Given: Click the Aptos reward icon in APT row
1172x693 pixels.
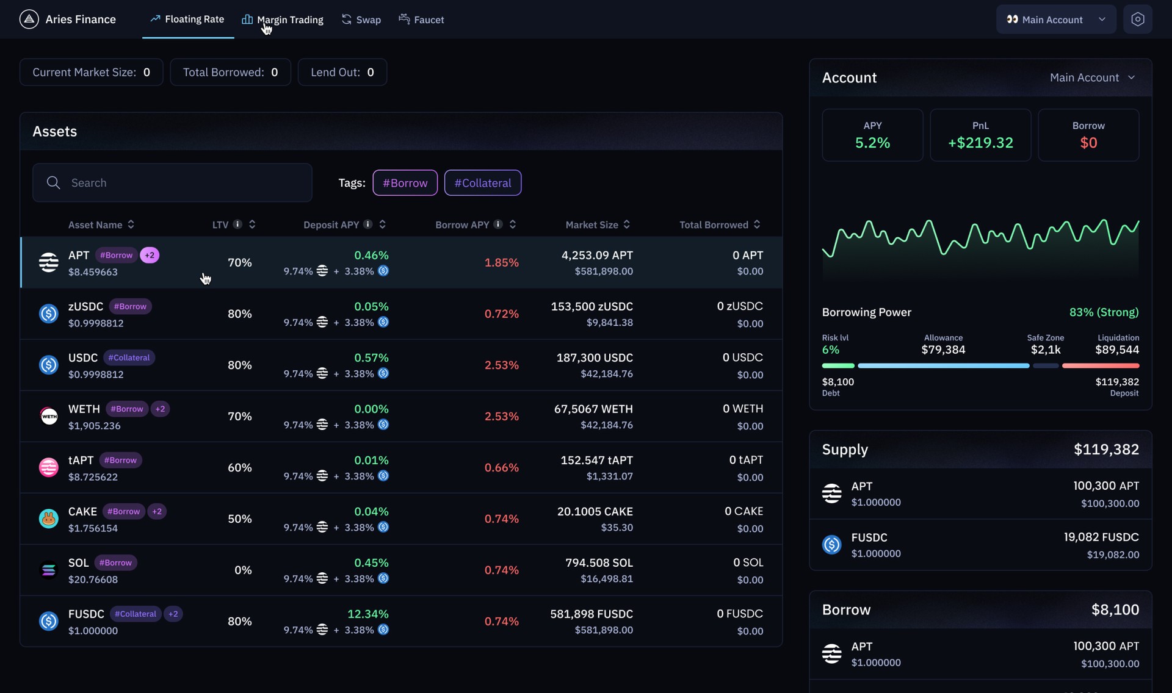Looking at the screenshot, I should point(322,271).
